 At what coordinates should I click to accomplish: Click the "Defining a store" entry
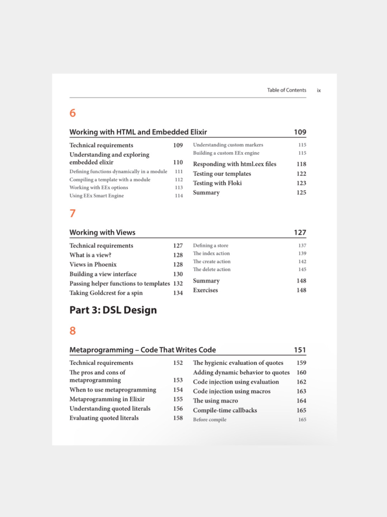tap(211, 246)
